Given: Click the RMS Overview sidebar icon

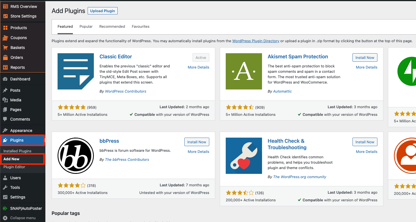Looking at the screenshot, I should pos(5,7).
